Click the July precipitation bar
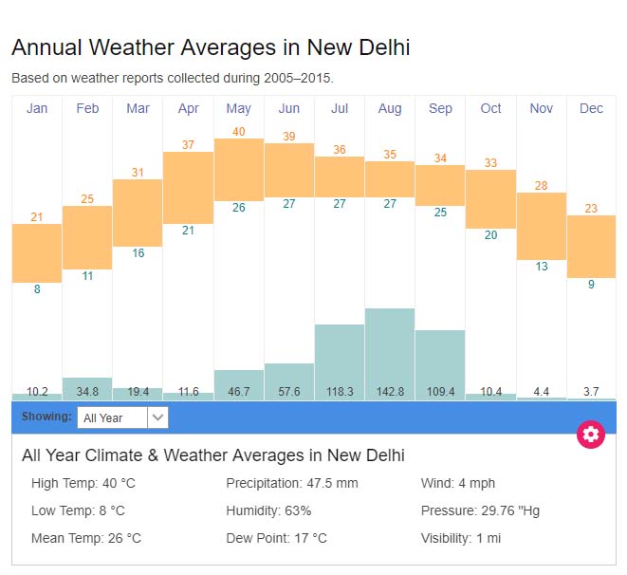 [x=340, y=362]
